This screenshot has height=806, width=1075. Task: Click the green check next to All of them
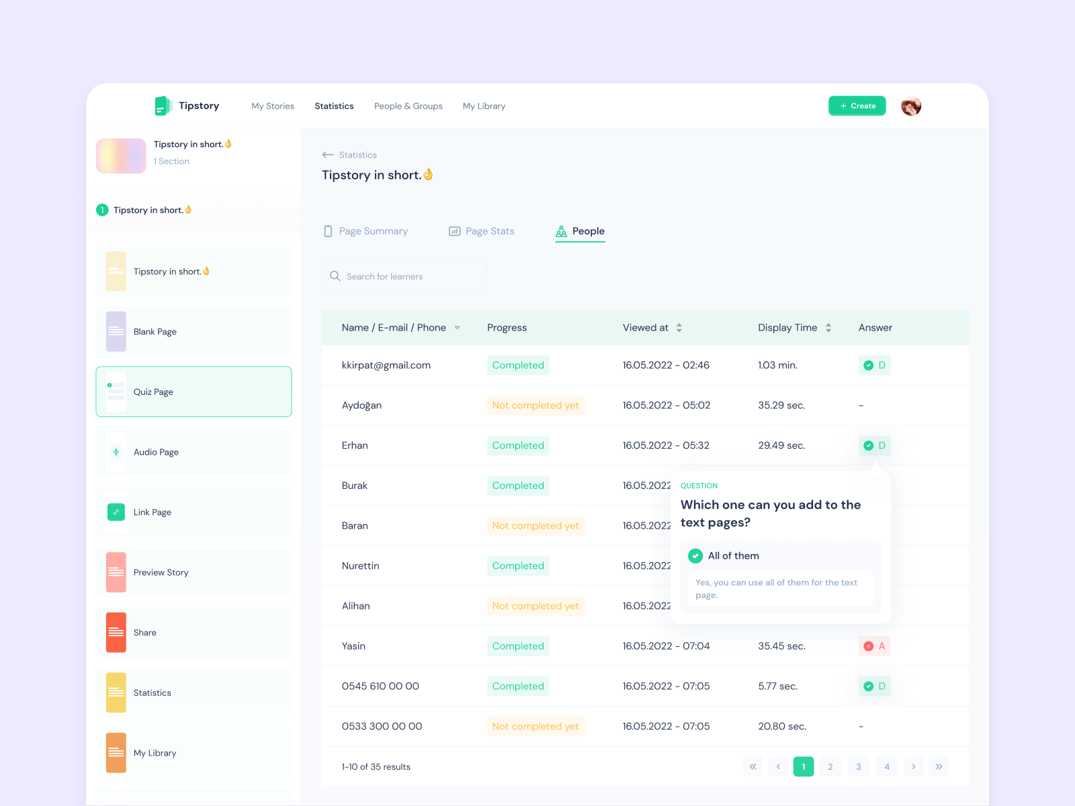[695, 555]
